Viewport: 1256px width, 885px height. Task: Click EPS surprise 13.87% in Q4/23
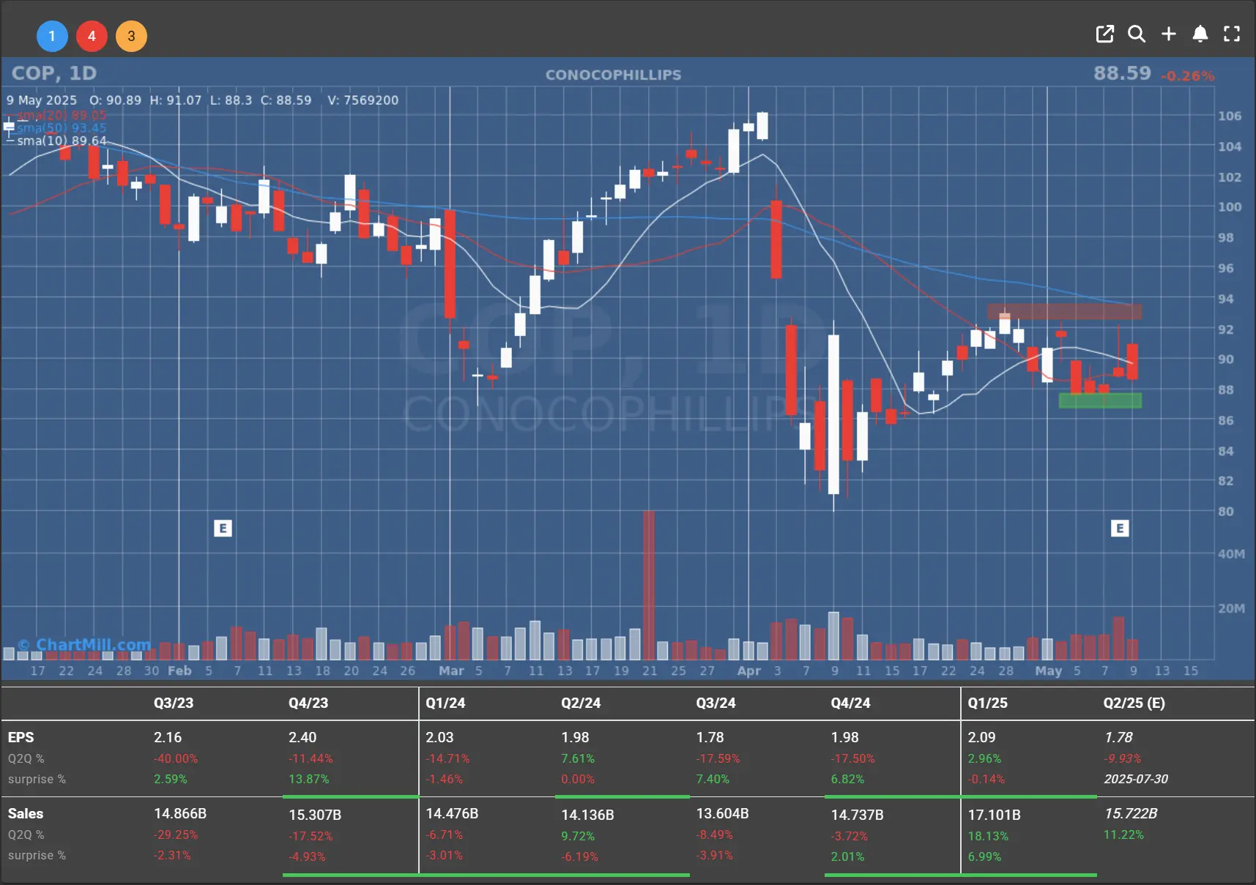[308, 779]
